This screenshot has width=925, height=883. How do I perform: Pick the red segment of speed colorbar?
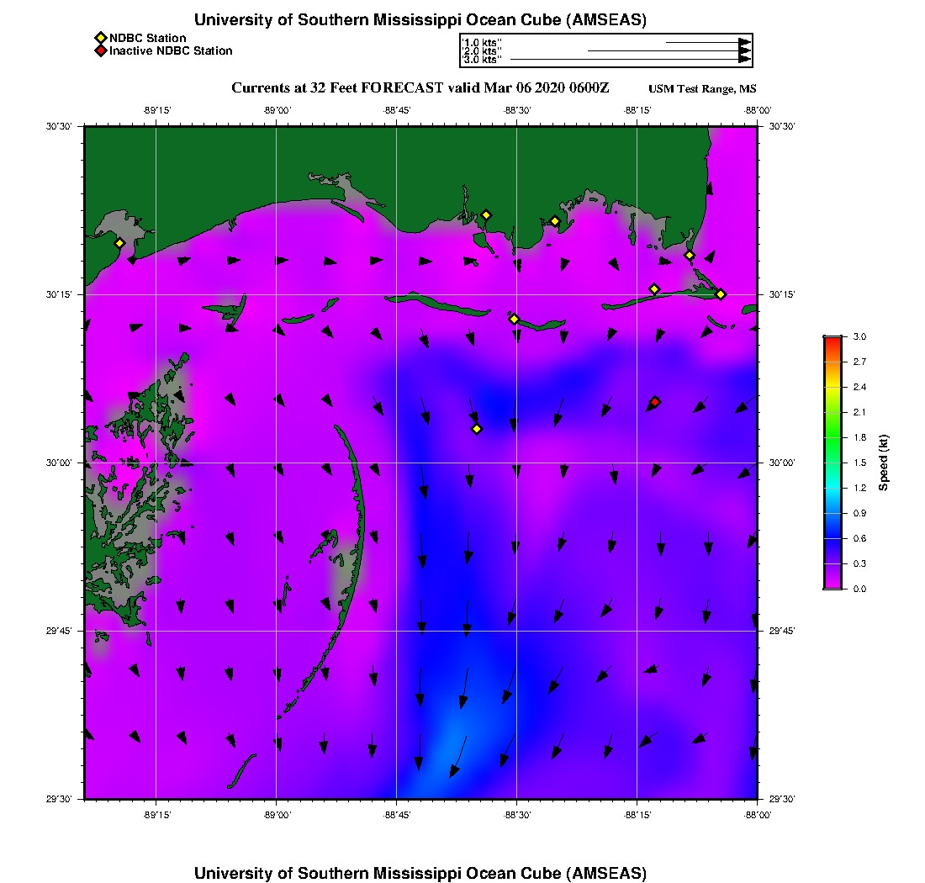pos(833,345)
